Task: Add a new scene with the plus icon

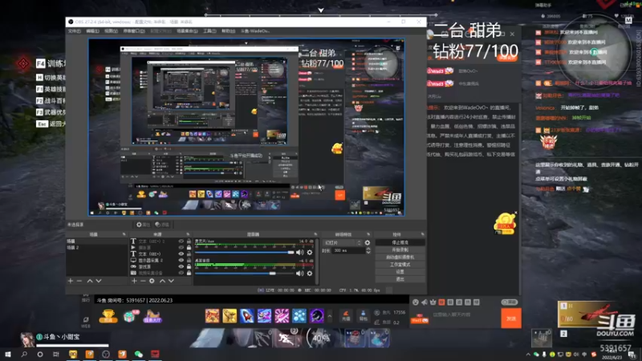Action: coord(71,281)
